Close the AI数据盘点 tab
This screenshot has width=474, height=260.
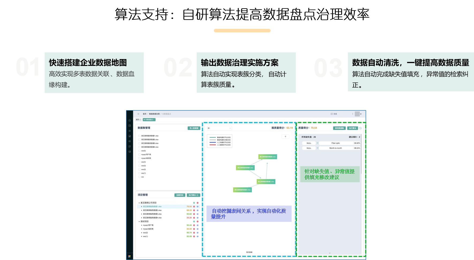pos(154,120)
